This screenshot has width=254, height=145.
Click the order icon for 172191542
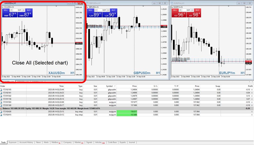pyautogui.click(x=1, y=96)
